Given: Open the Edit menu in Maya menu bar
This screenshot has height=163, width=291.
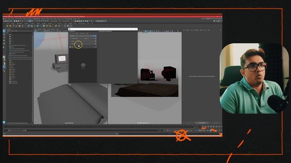Looking at the screenshot, I should coord(9,19).
